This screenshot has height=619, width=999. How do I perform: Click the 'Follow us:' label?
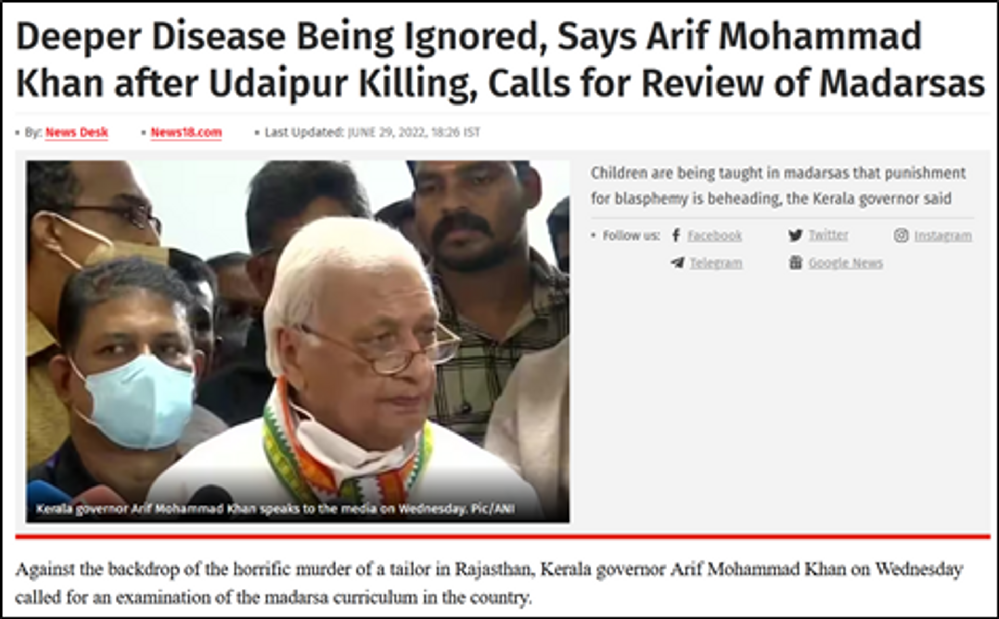tap(631, 235)
